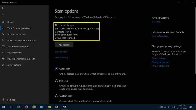Open taskbar search magnifier

coord(11,107)
